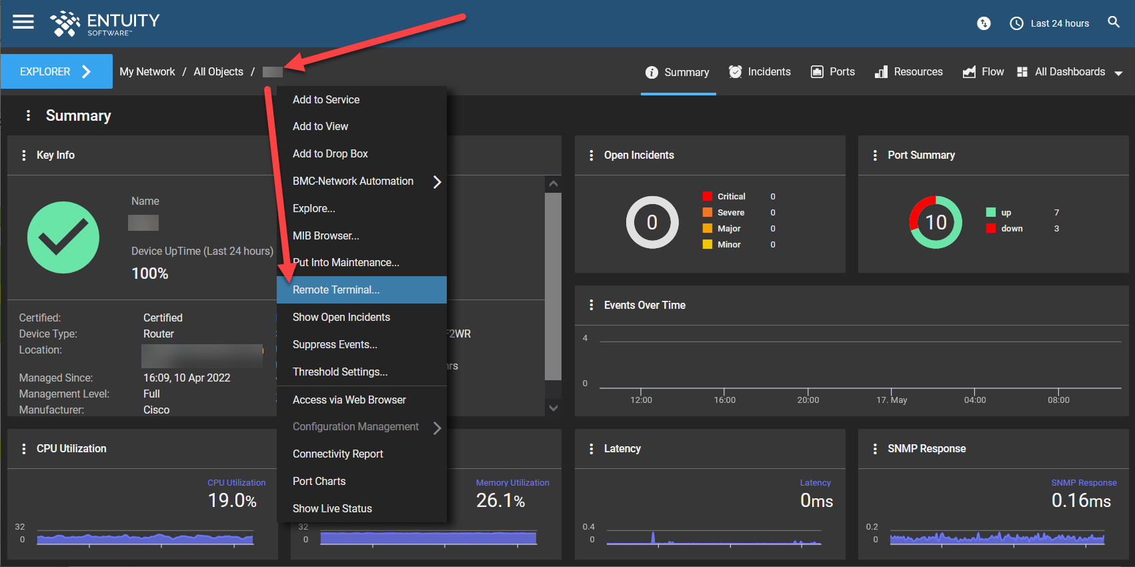Click the Summary info icon
Viewport: 1135px width, 567px height.
[652, 72]
